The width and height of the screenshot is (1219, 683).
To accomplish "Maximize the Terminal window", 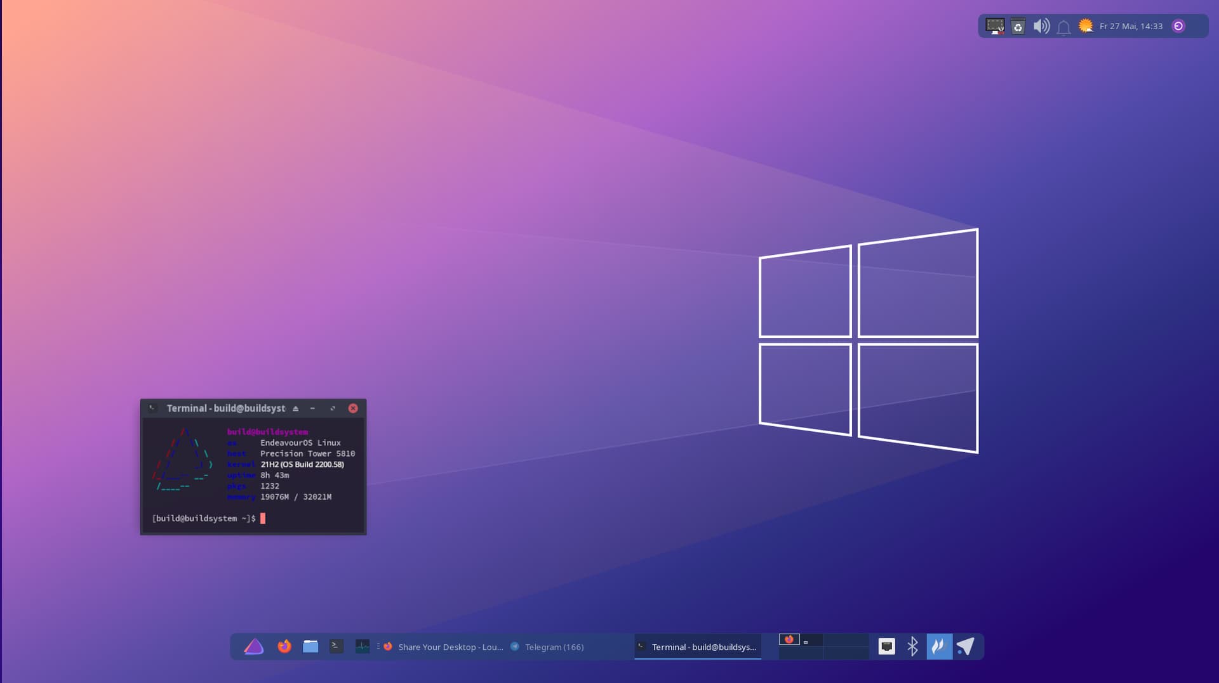I will pos(333,408).
